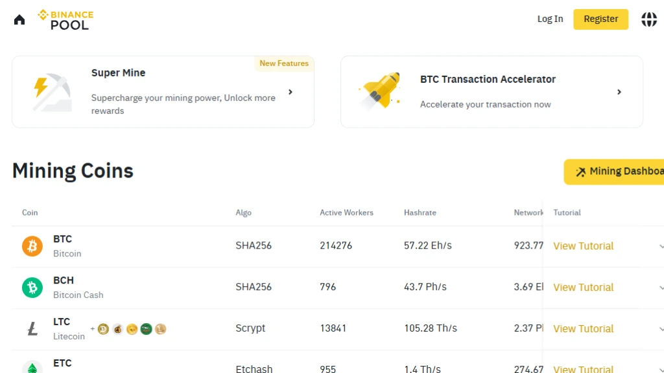Click the Mining Coins heading
The width and height of the screenshot is (664, 373).
click(73, 171)
